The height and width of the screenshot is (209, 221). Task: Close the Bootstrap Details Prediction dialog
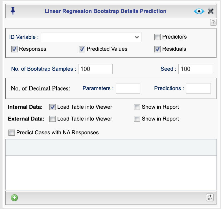[211, 11]
